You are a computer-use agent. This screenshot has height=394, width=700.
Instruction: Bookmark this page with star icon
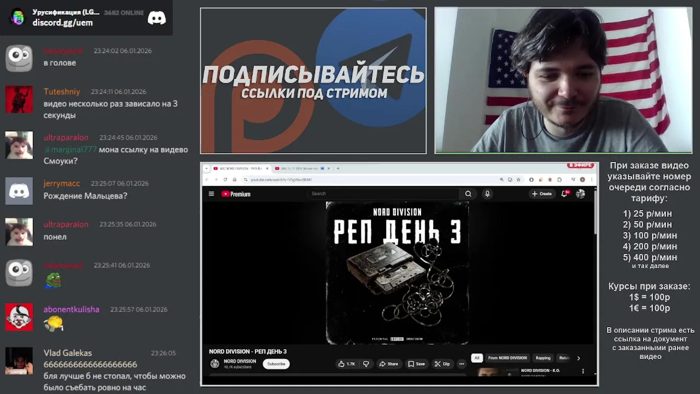click(518, 179)
